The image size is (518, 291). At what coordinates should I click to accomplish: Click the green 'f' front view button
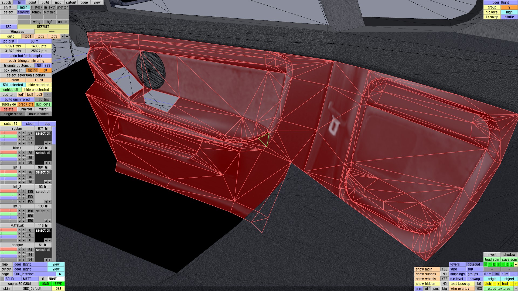pyautogui.click(x=490, y=264)
